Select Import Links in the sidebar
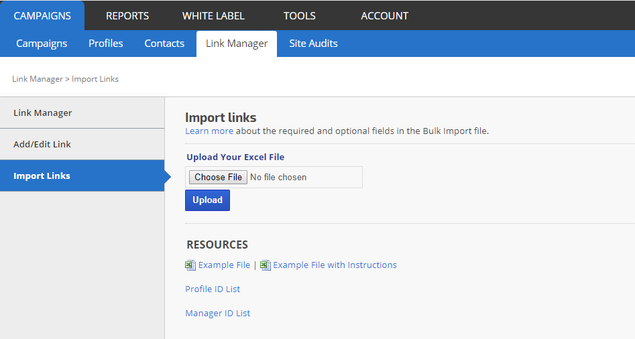The image size is (635, 339). [42, 176]
